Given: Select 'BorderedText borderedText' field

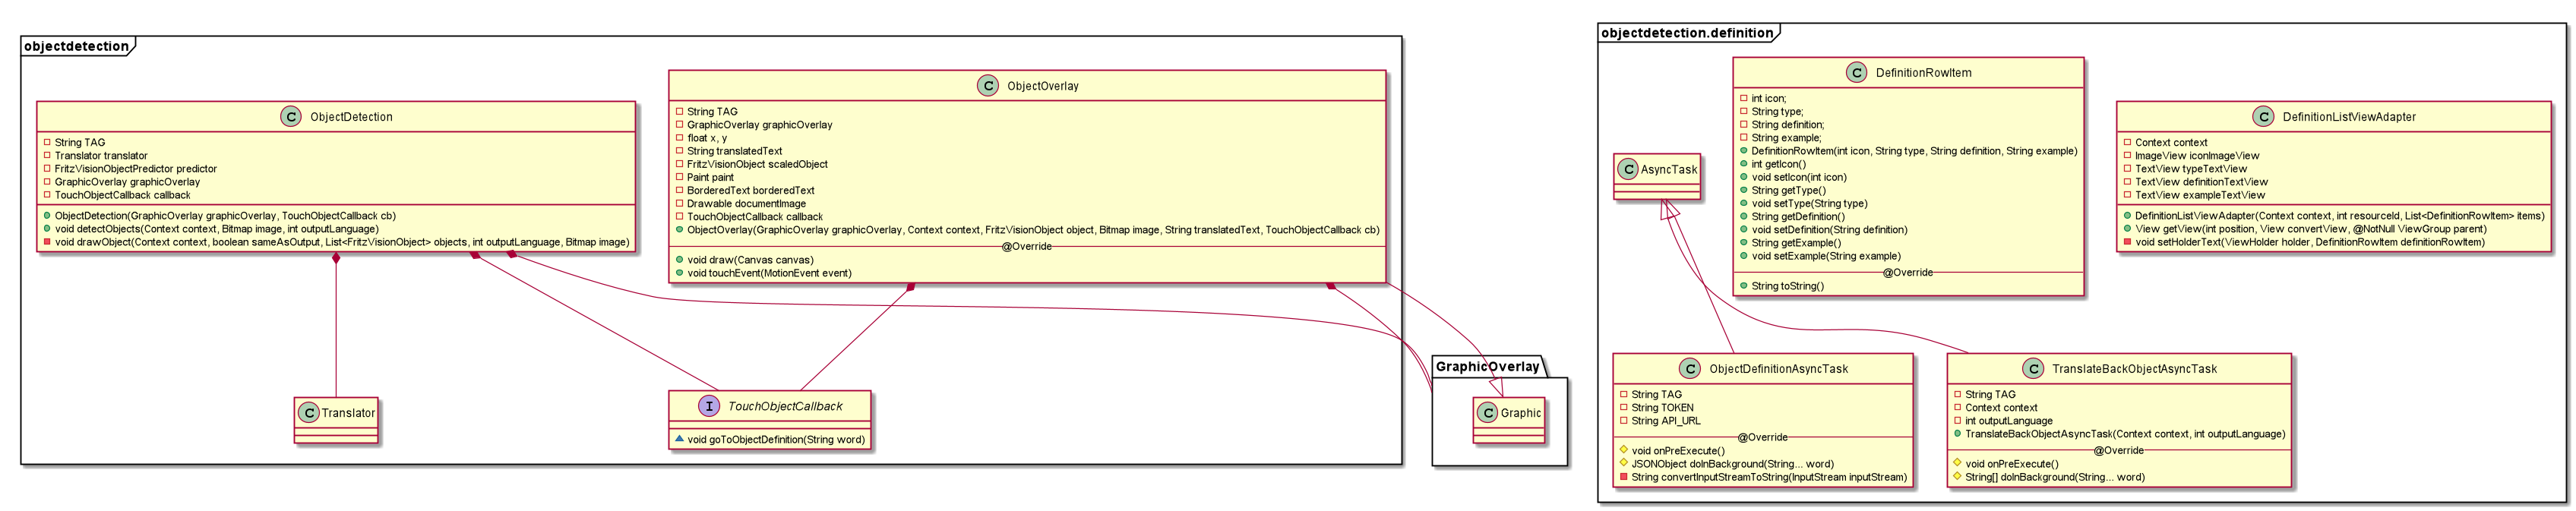Looking at the screenshot, I should click(750, 190).
